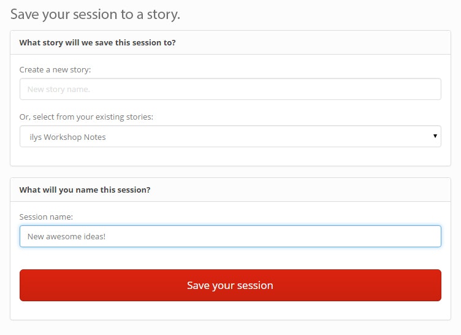The image size is (461, 335).
Task: Click the arrow on the stories dropdown
Action: click(435, 136)
